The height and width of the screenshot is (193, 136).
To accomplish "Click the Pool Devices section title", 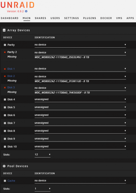I will tap(18, 166).
